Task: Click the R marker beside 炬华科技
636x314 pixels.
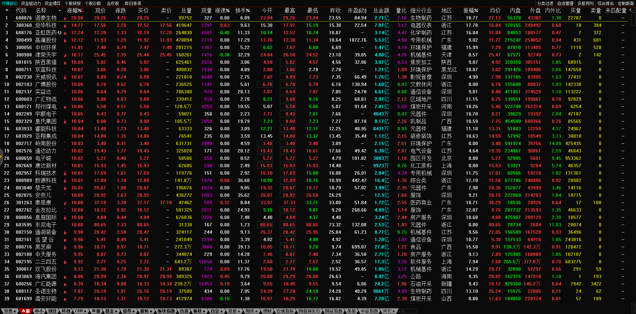Action: 65,26
